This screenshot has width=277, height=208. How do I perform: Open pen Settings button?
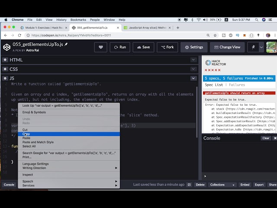pos(194,47)
